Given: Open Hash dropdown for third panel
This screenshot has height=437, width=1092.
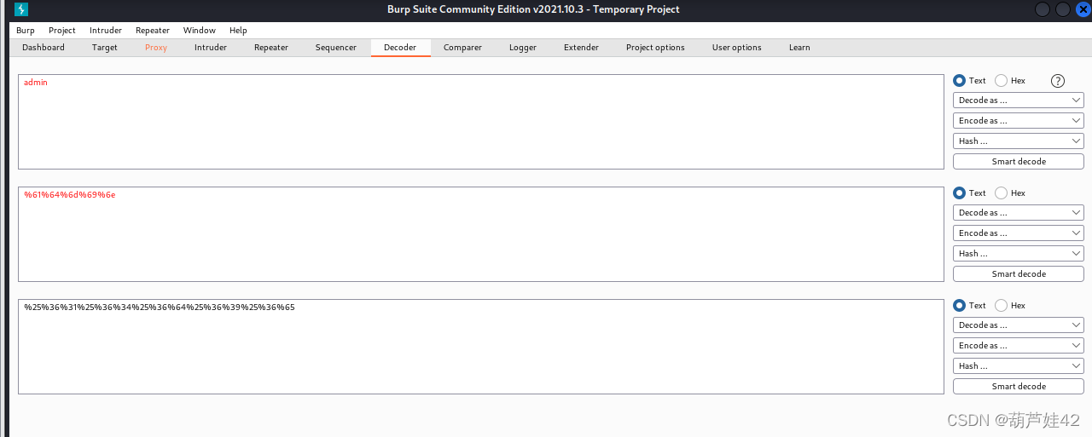Looking at the screenshot, I should (x=1019, y=366).
